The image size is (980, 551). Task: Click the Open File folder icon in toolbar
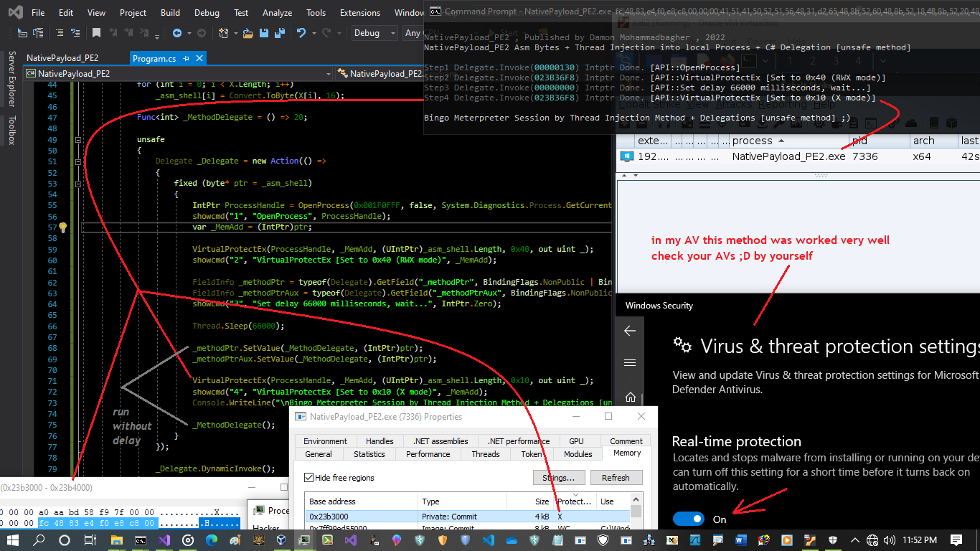click(x=248, y=33)
